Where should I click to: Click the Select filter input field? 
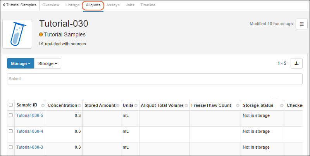[x=155, y=79]
